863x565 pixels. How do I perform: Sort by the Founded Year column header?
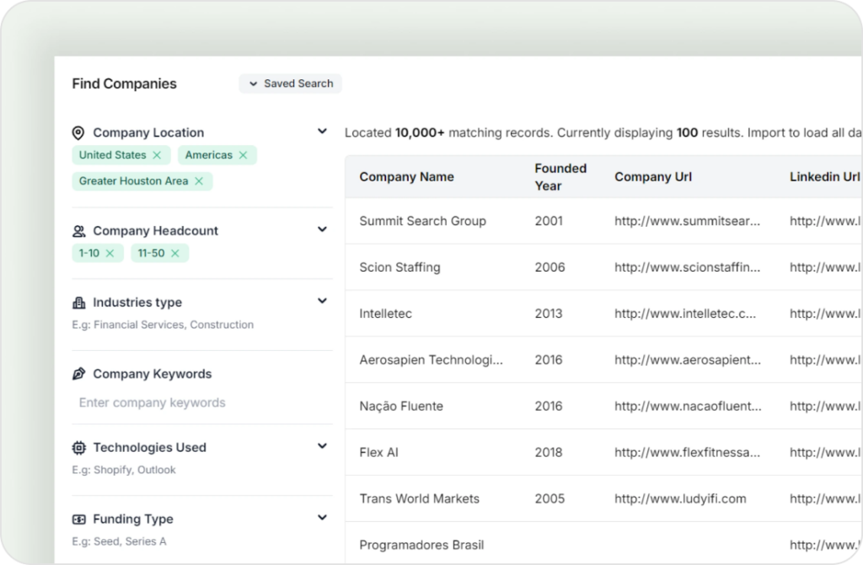(x=560, y=176)
